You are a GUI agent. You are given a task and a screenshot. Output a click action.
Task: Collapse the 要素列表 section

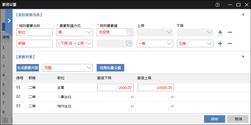point(243,57)
